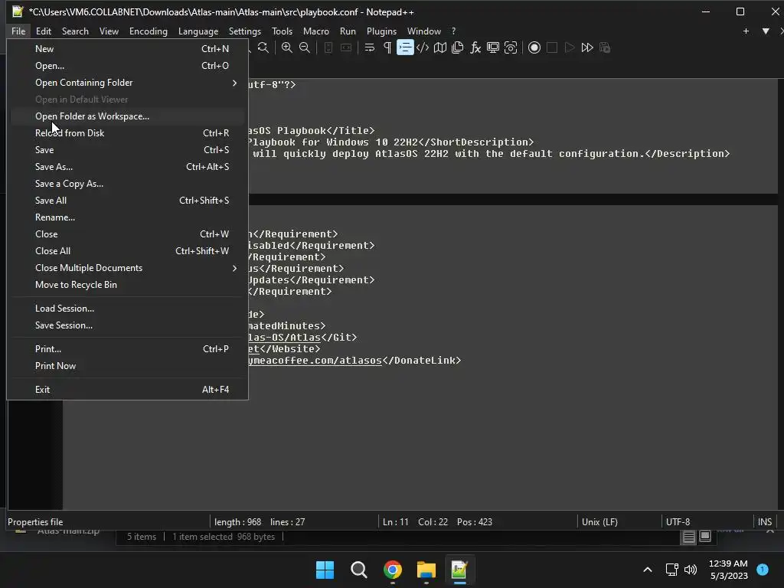The image size is (784, 588).
Task: Open the Document Map icon
Action: click(x=440, y=47)
